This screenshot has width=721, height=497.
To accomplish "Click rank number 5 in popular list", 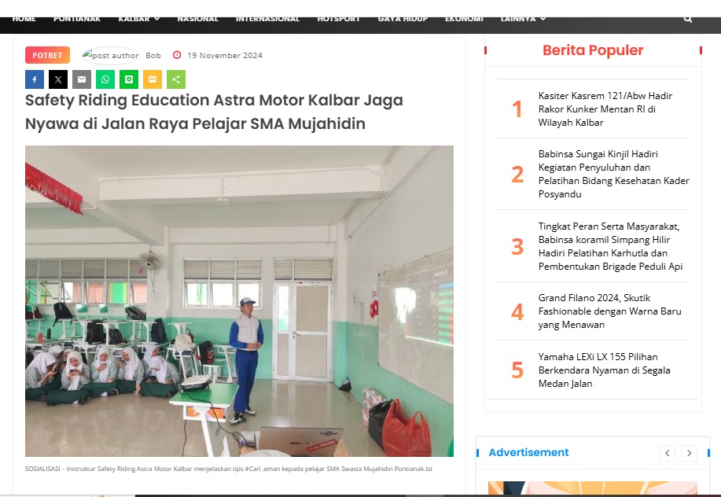I will [x=517, y=370].
